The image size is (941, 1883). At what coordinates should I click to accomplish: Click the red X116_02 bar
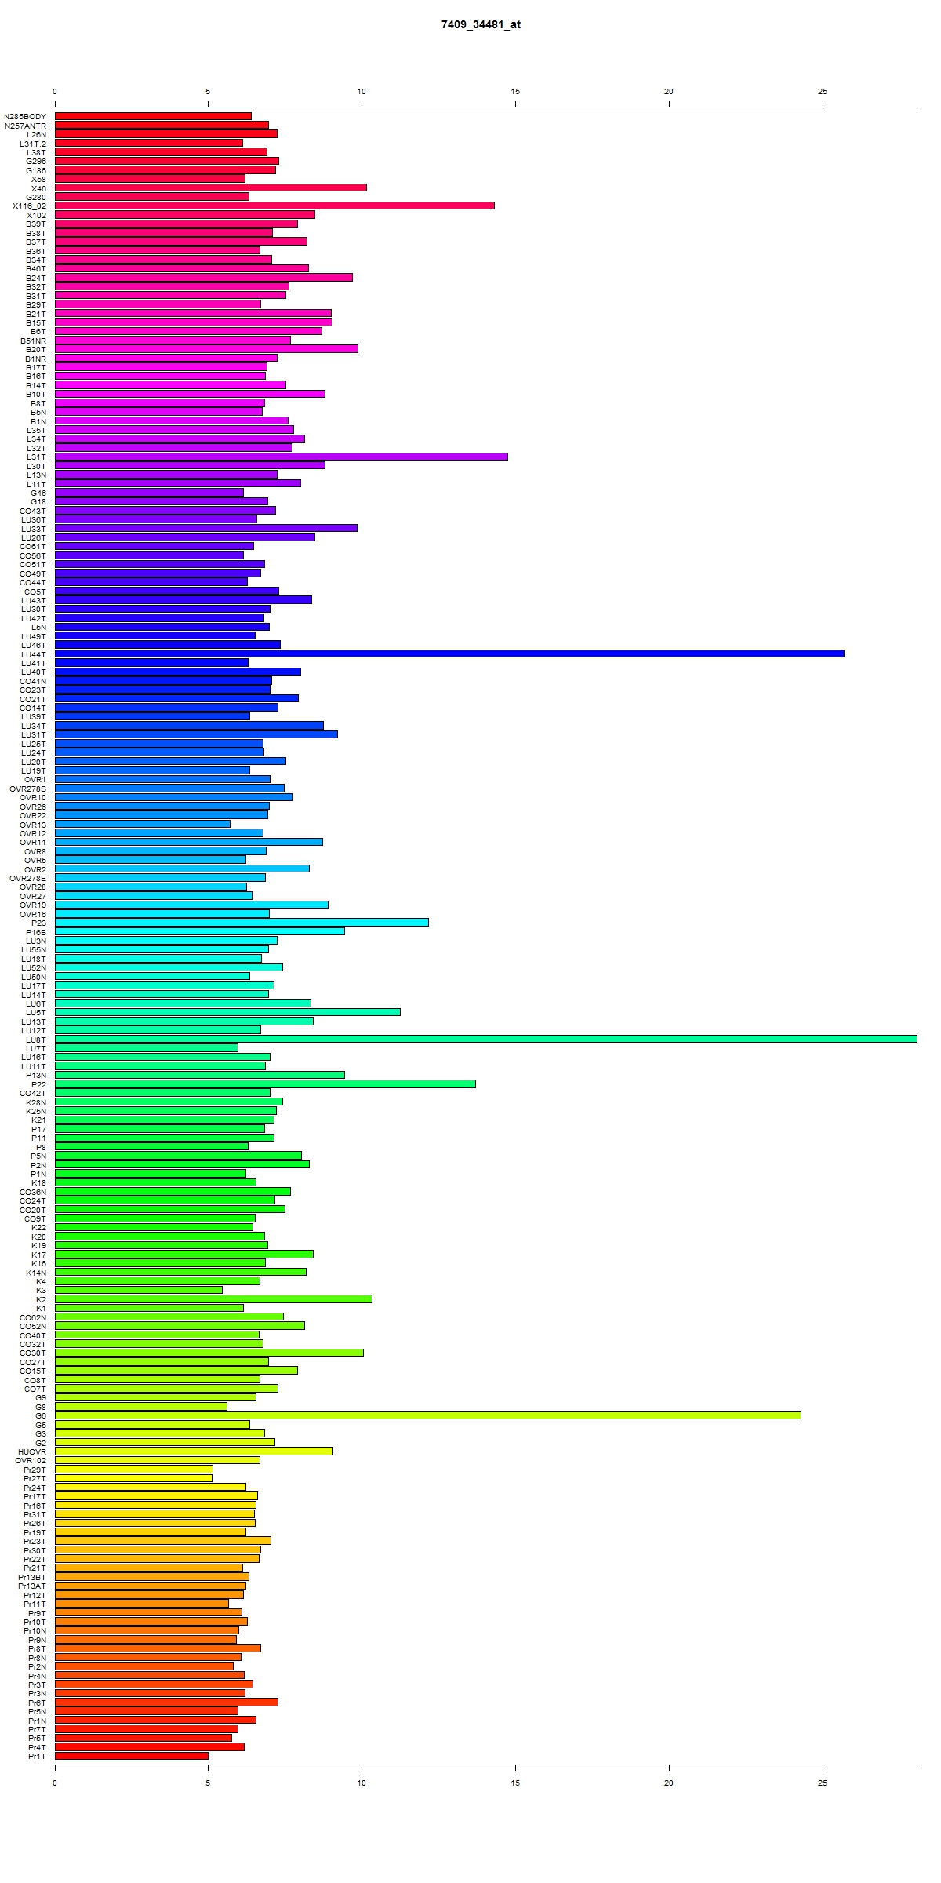click(x=274, y=206)
